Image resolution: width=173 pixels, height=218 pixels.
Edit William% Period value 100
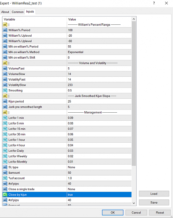[99, 30]
